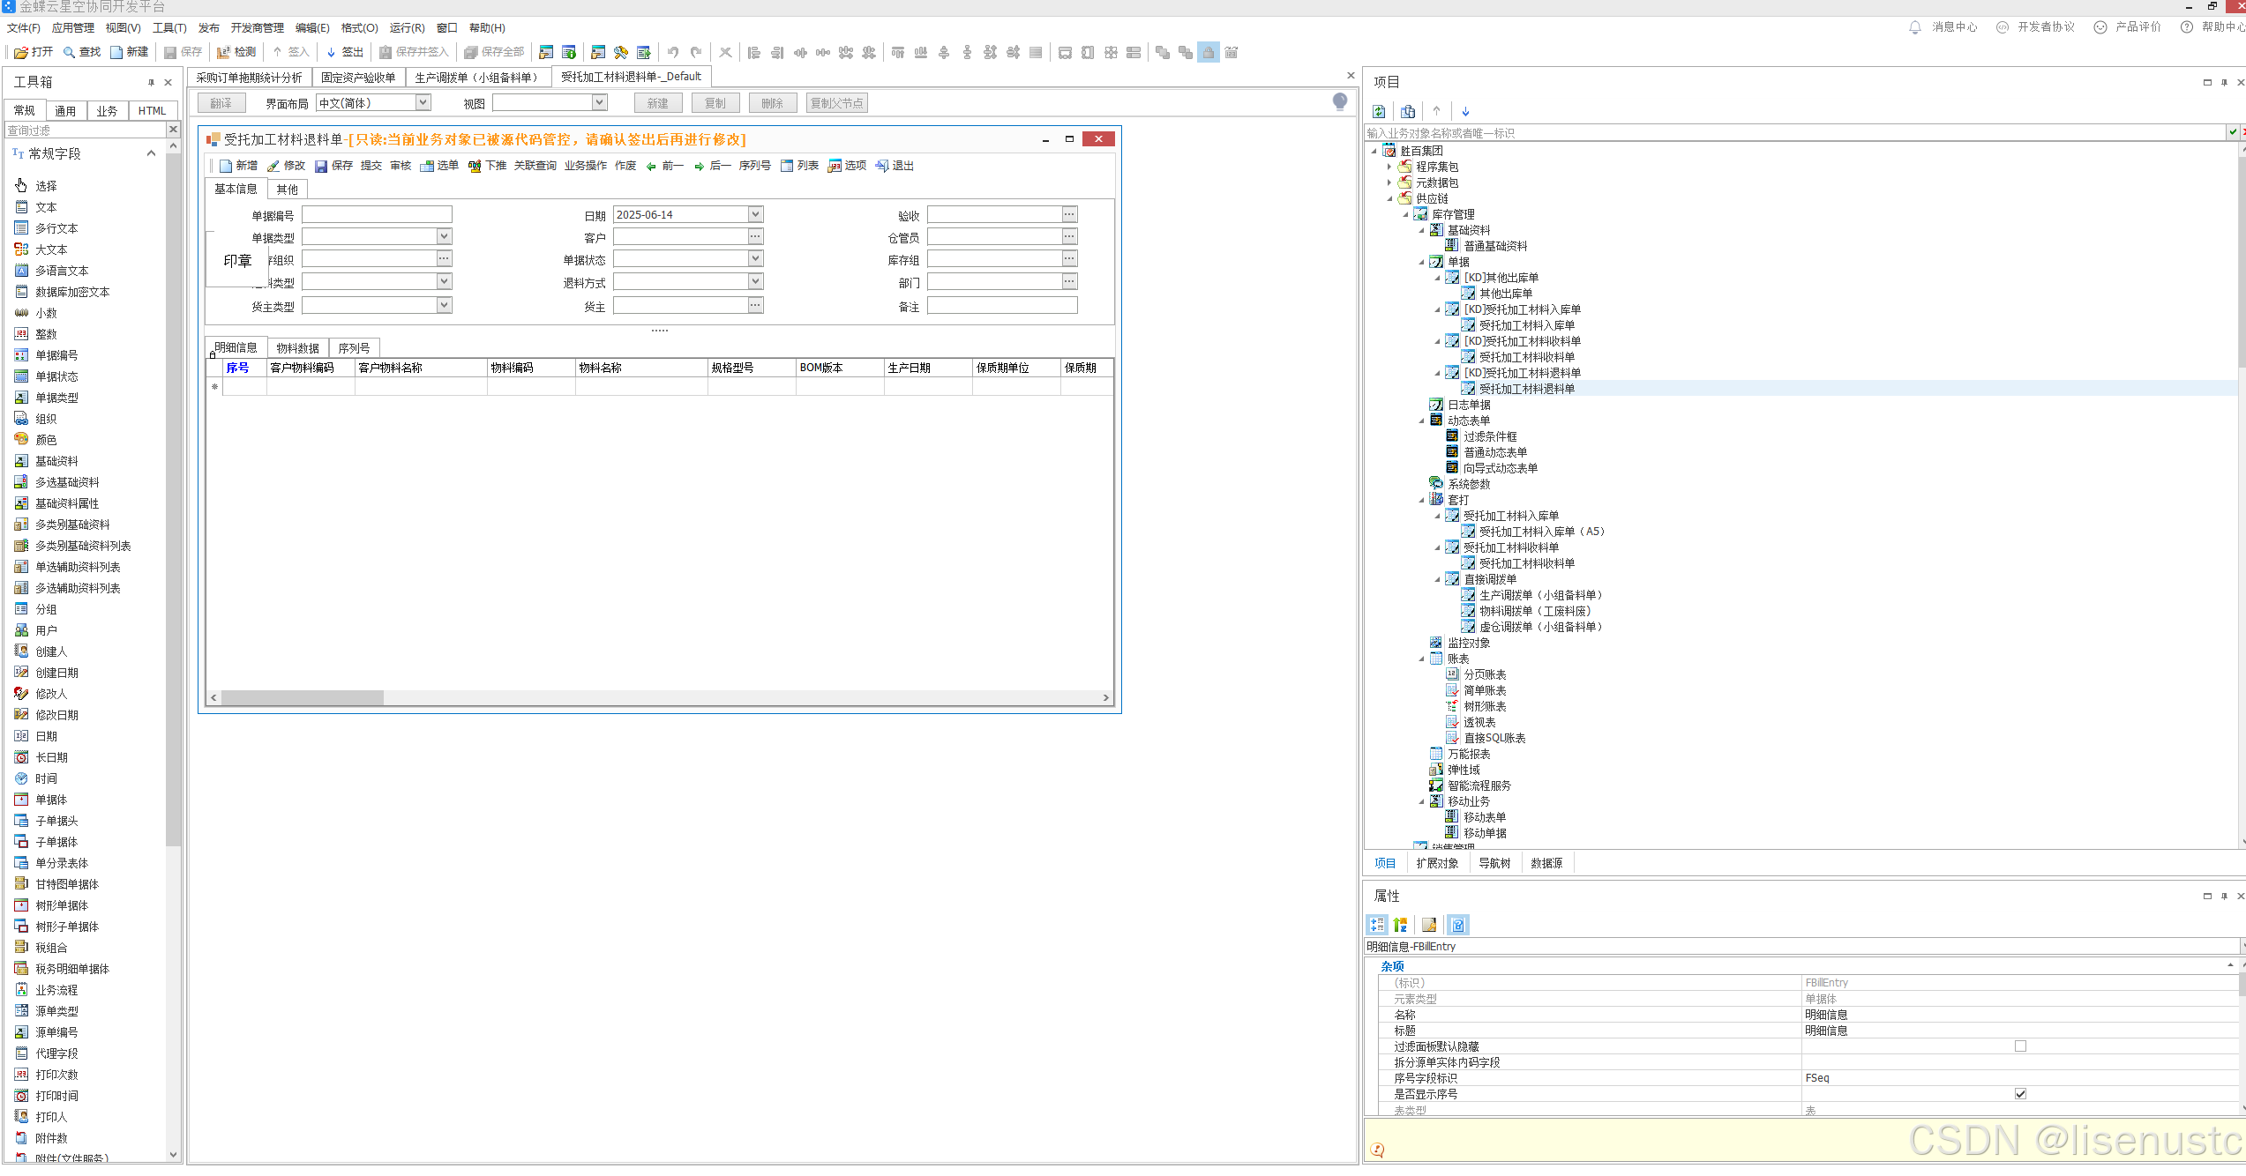Select 直接SQL账表 in project tree
The height and width of the screenshot is (1176, 2246).
(1494, 738)
